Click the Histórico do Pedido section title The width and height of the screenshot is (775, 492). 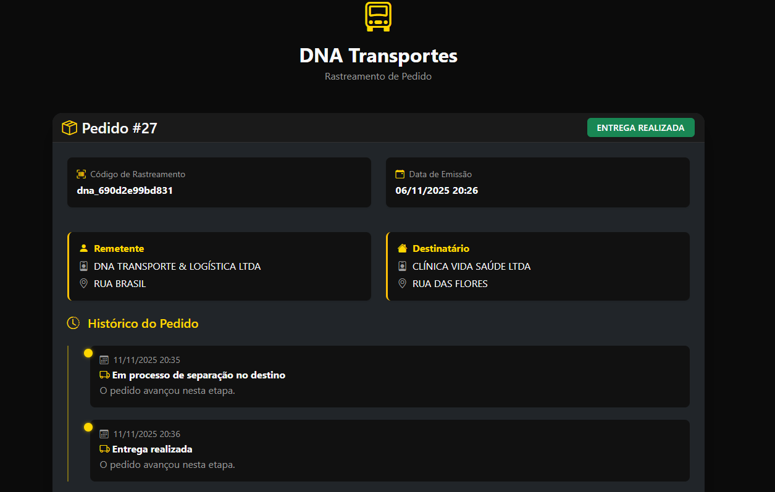pos(143,323)
